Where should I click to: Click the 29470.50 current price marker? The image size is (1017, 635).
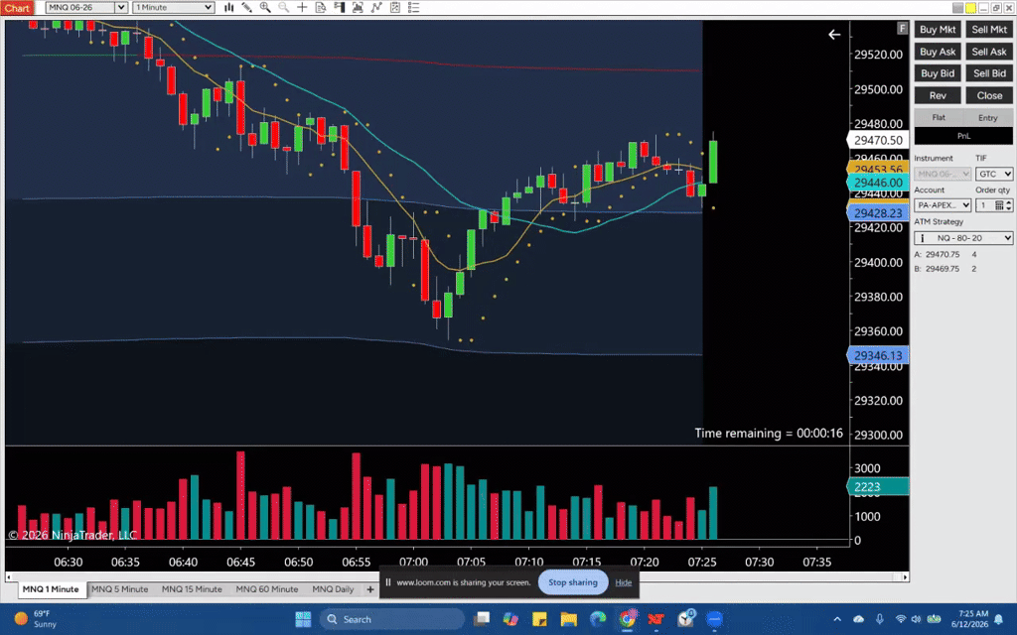tap(878, 140)
